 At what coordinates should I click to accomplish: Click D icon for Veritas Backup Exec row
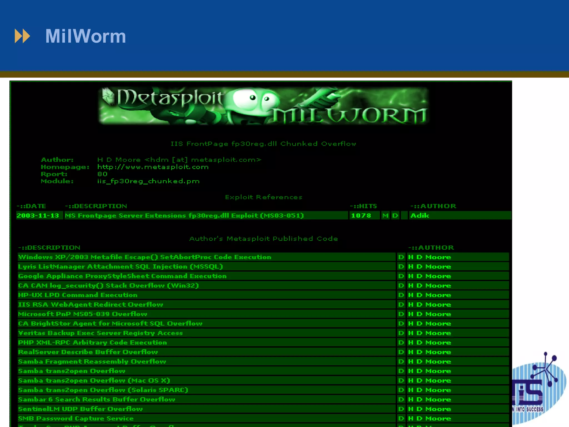(401, 333)
